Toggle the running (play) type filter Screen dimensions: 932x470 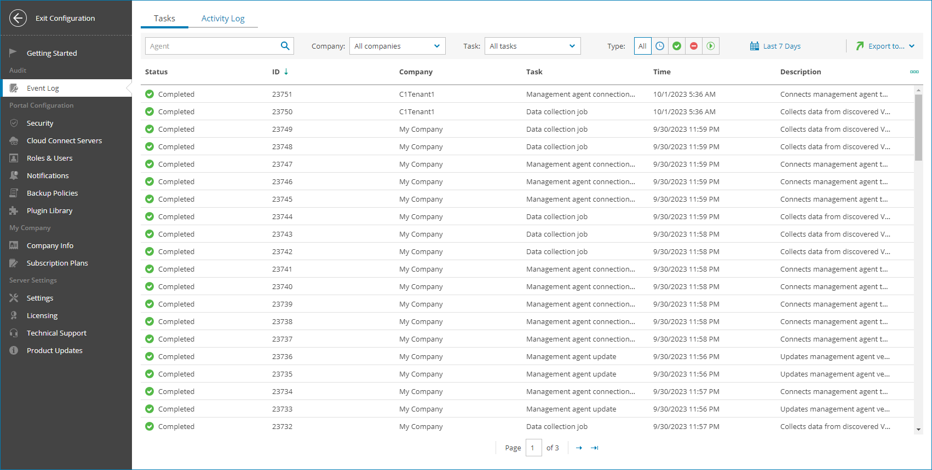point(711,46)
